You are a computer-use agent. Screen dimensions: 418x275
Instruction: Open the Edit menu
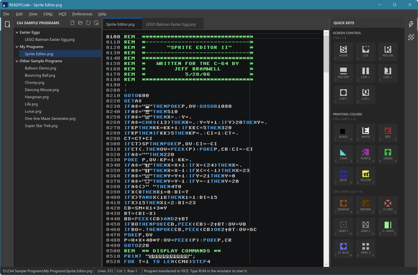[19, 14]
